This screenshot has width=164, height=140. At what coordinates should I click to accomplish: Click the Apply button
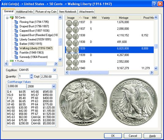coord(152,136)
